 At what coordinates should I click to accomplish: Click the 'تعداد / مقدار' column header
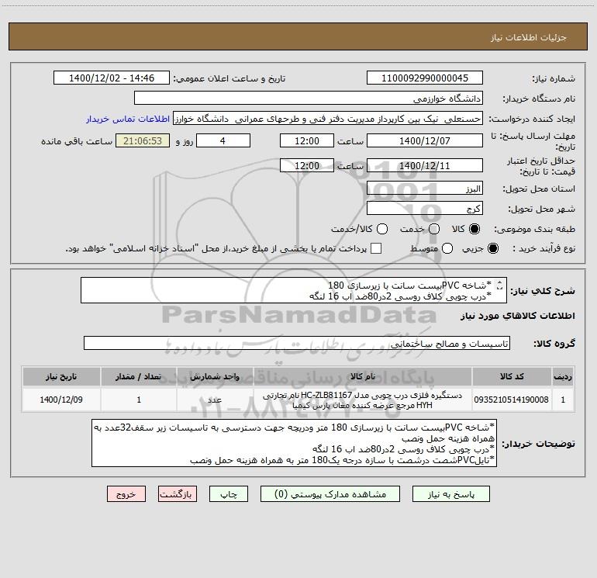(x=139, y=376)
